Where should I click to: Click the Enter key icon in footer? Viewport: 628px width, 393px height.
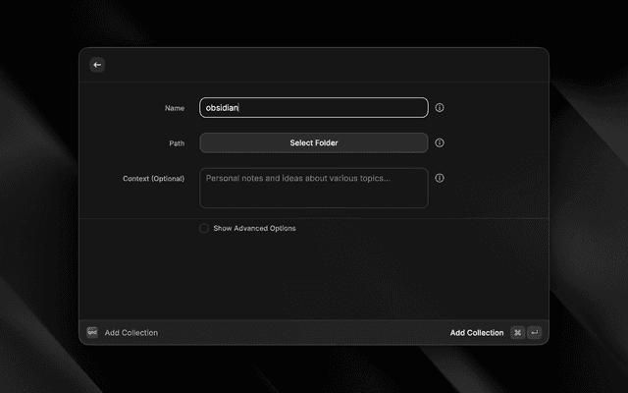[534, 333]
